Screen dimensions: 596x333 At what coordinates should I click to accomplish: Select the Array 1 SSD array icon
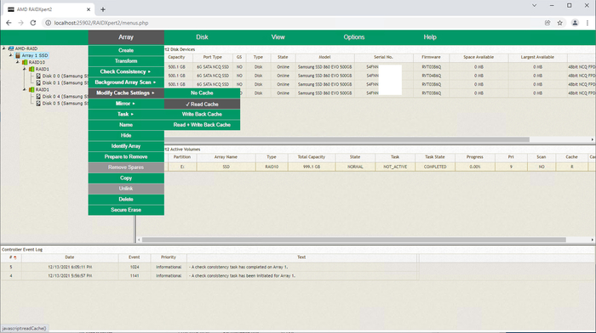point(18,55)
